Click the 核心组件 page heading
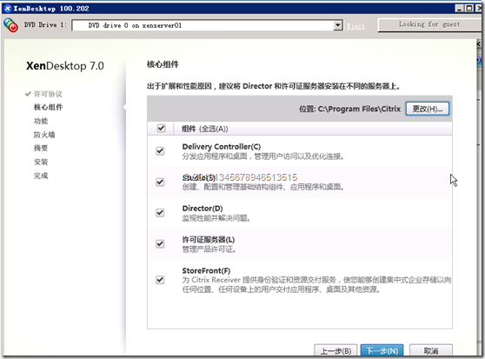Screen dimensions: 485x359 (x=163, y=64)
